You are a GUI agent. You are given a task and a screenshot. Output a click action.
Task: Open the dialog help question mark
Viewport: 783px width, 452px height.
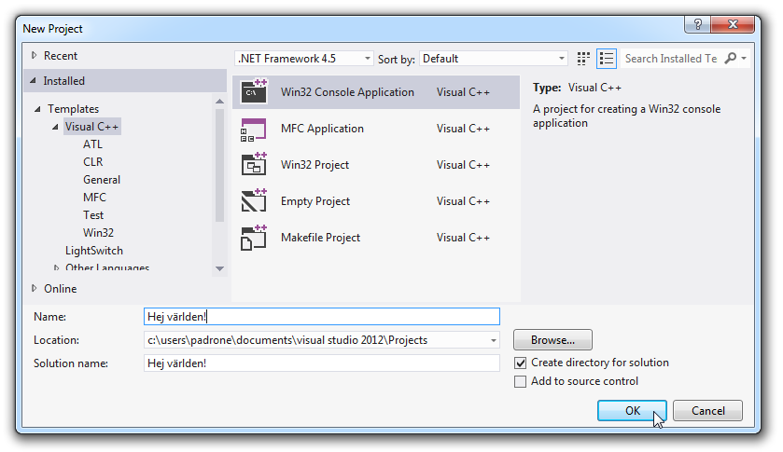tap(698, 24)
